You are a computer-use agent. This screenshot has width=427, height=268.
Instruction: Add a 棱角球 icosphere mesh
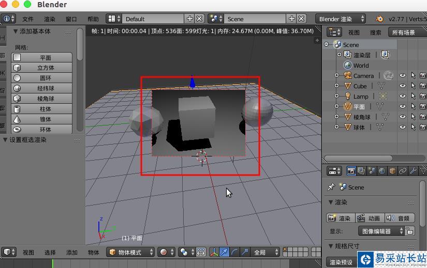coord(42,99)
